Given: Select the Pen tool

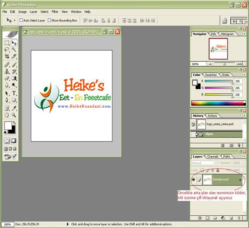Looking at the screenshot, I should point(7,100).
